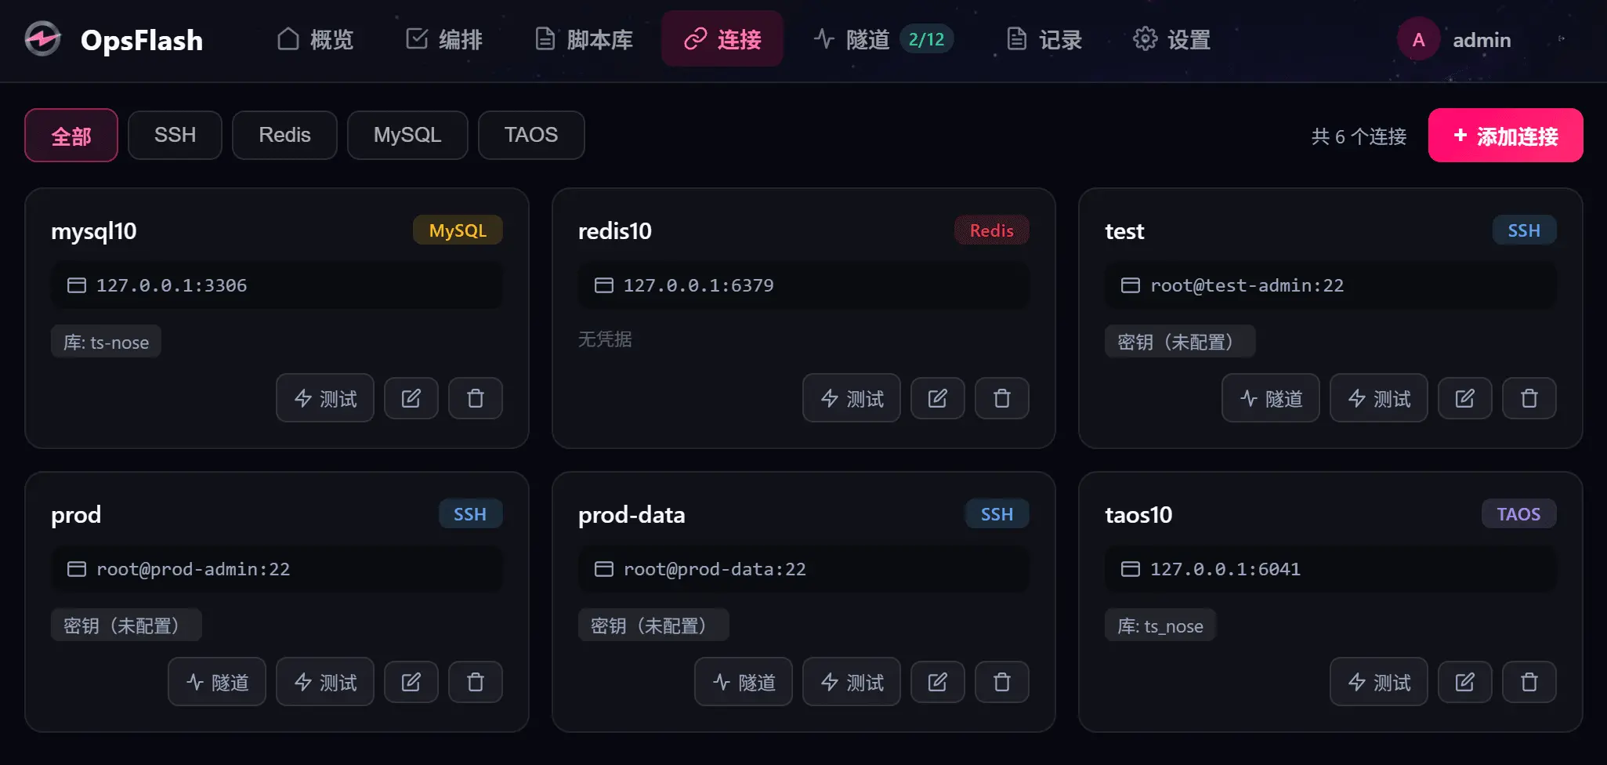Filter connections by SSH
1607x765 pixels.
[175, 135]
